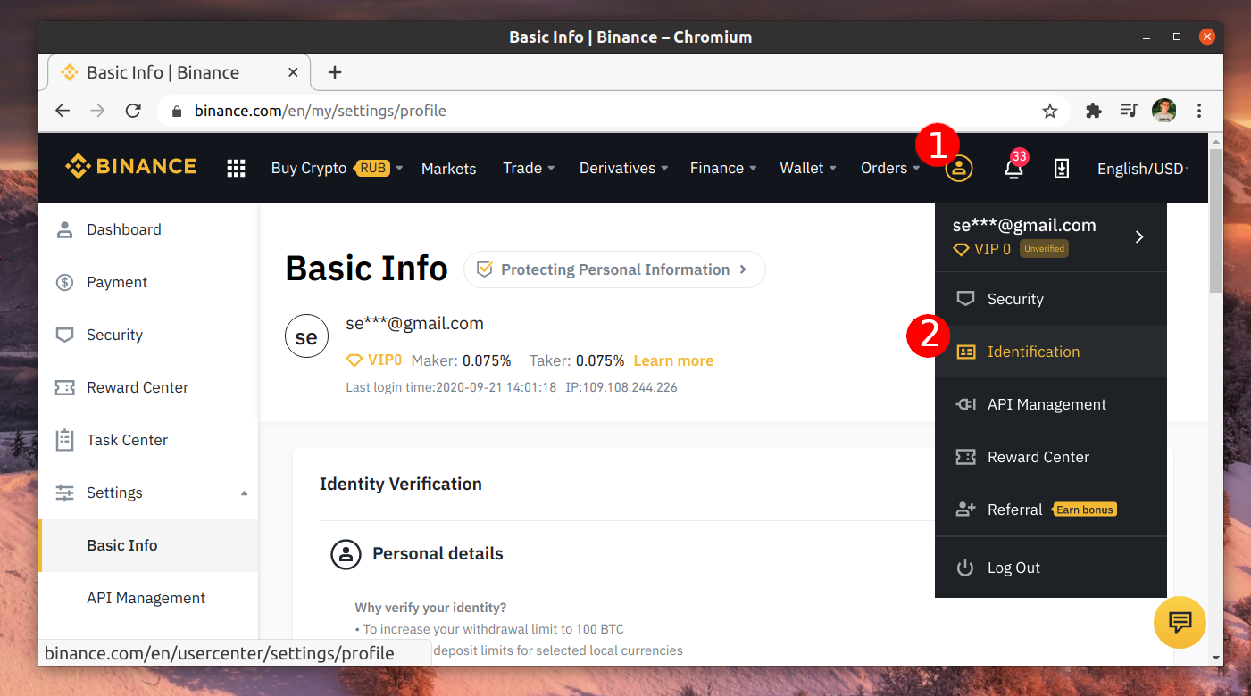Open the user account profile icon
1251x696 pixels.
pyautogui.click(x=959, y=169)
